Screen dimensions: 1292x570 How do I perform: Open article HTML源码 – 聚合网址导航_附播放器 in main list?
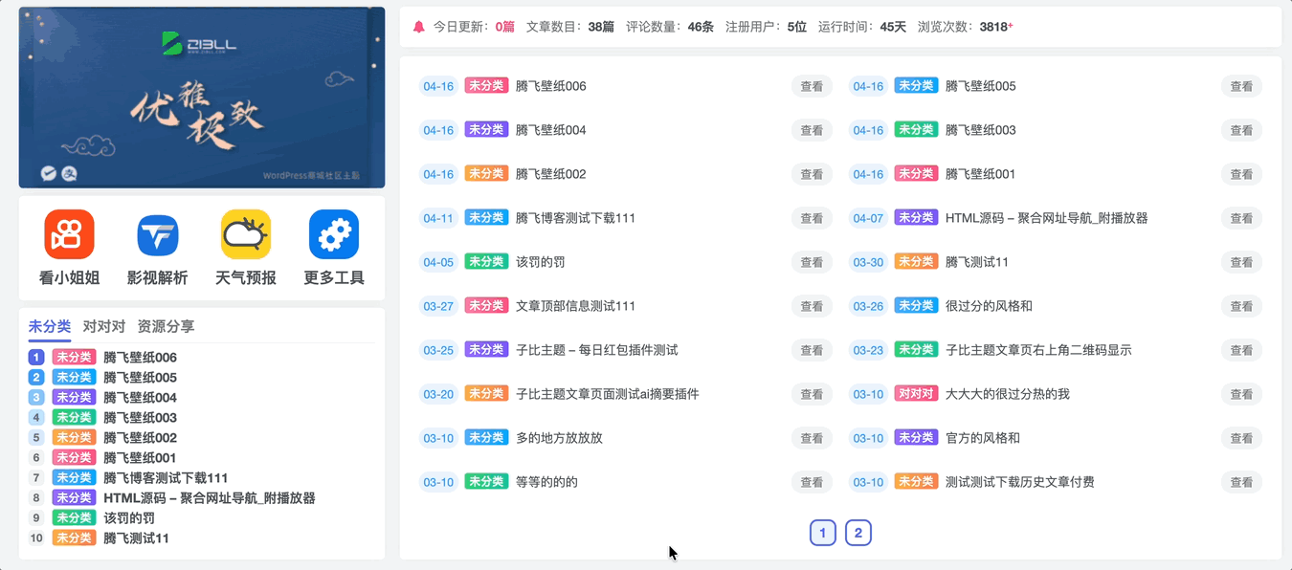(x=1046, y=218)
